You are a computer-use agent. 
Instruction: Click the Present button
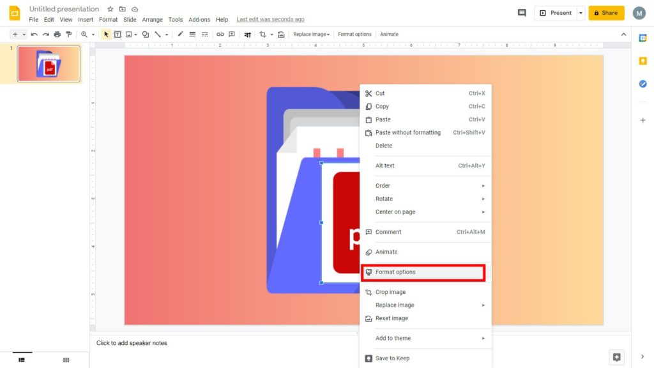tap(556, 13)
